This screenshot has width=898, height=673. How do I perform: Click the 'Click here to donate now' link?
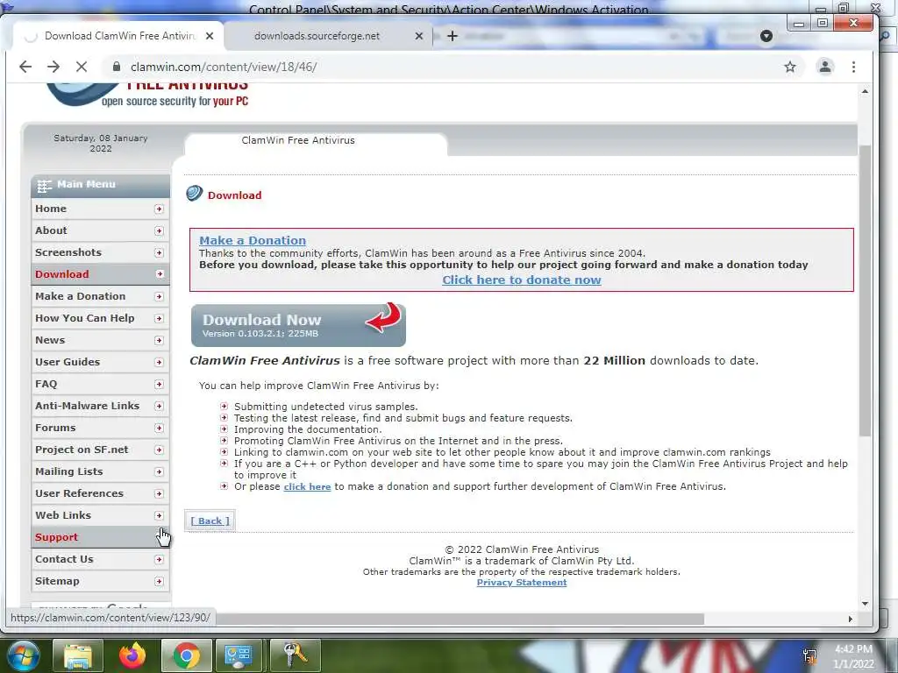pyautogui.click(x=521, y=280)
